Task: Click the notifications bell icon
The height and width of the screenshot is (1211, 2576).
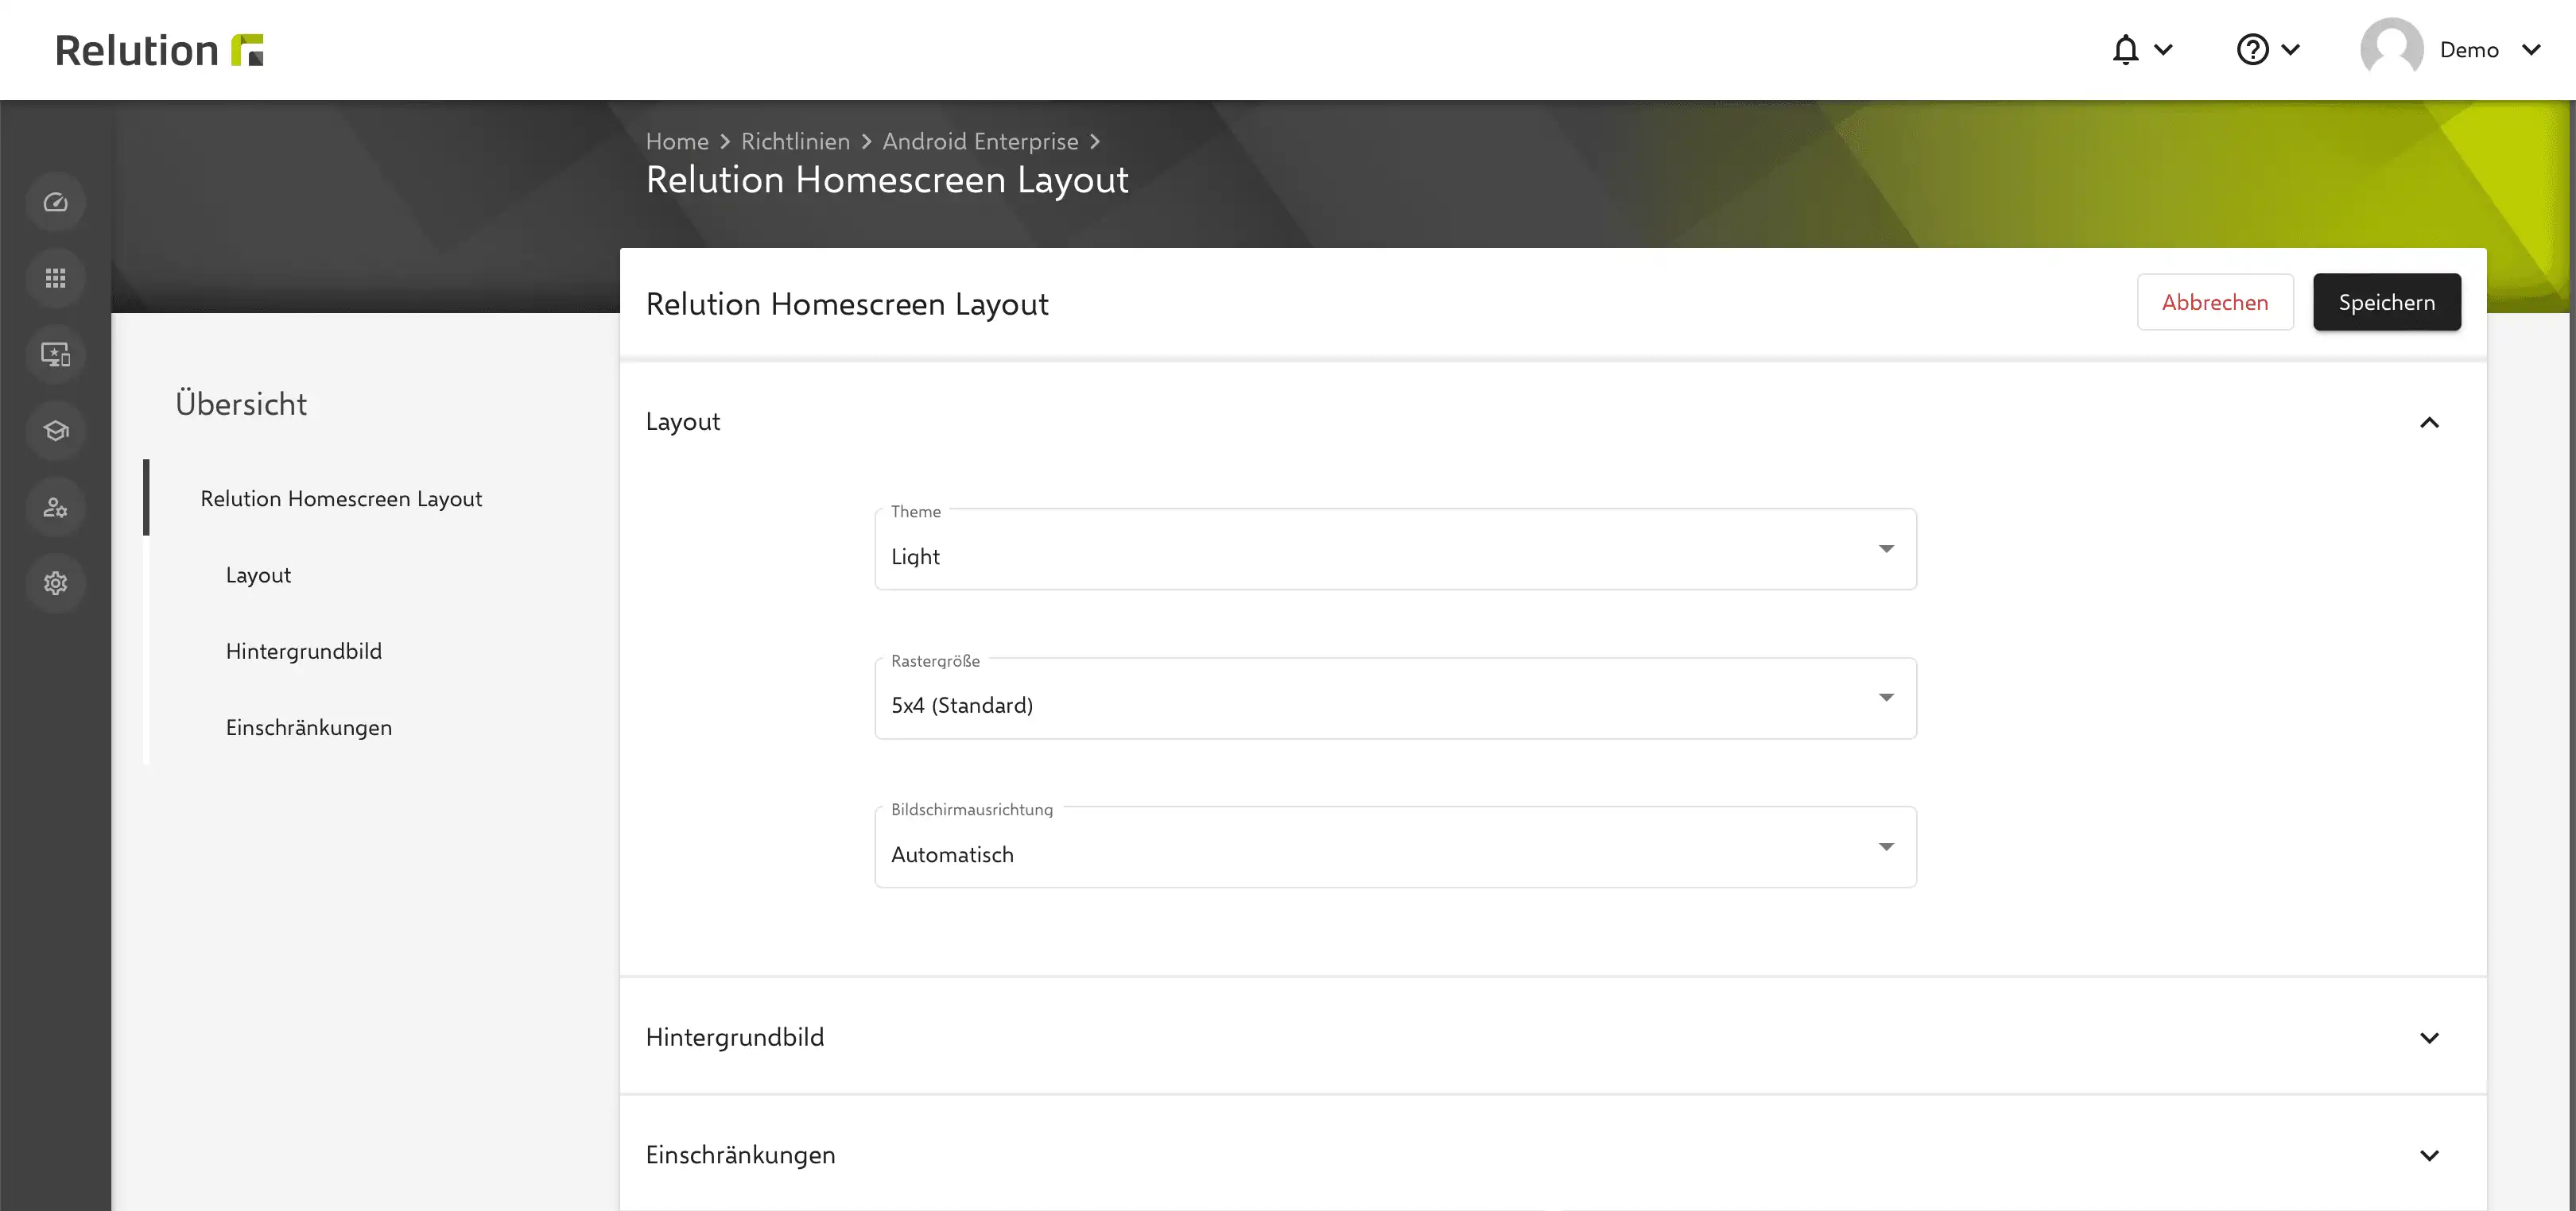Action: pyautogui.click(x=2125, y=49)
